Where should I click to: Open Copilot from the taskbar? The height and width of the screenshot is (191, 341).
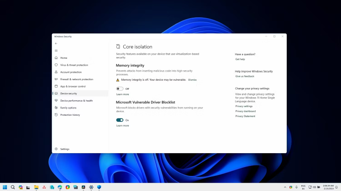[x=21, y=187]
